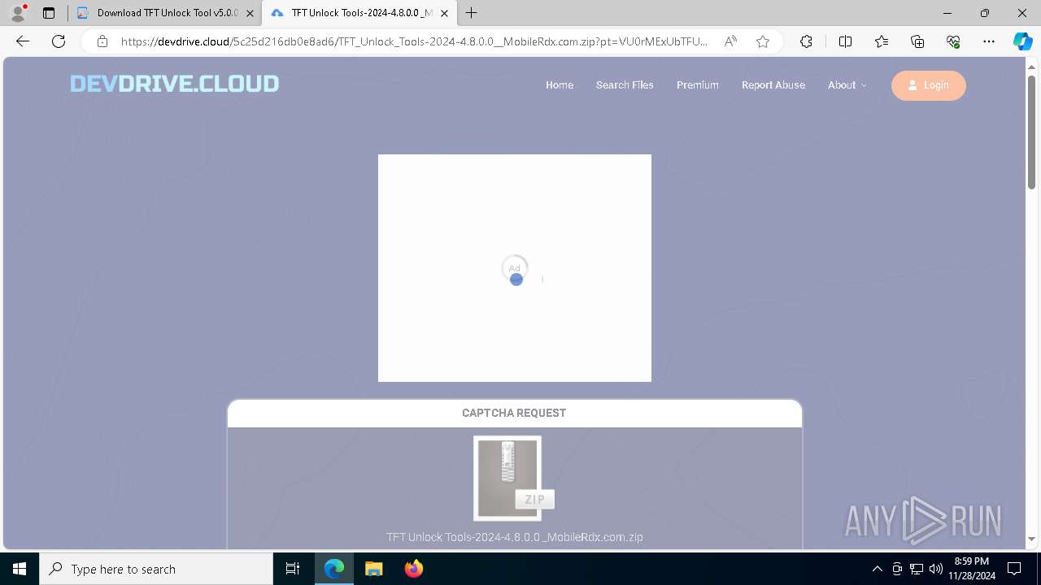Toggle split screen view
1041x585 pixels.
tap(845, 41)
